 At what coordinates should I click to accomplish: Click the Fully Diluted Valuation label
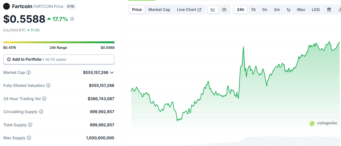point(24,86)
